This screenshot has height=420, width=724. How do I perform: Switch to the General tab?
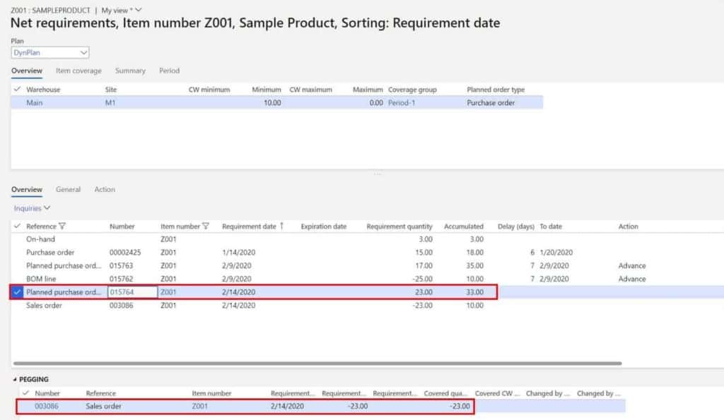coord(68,189)
